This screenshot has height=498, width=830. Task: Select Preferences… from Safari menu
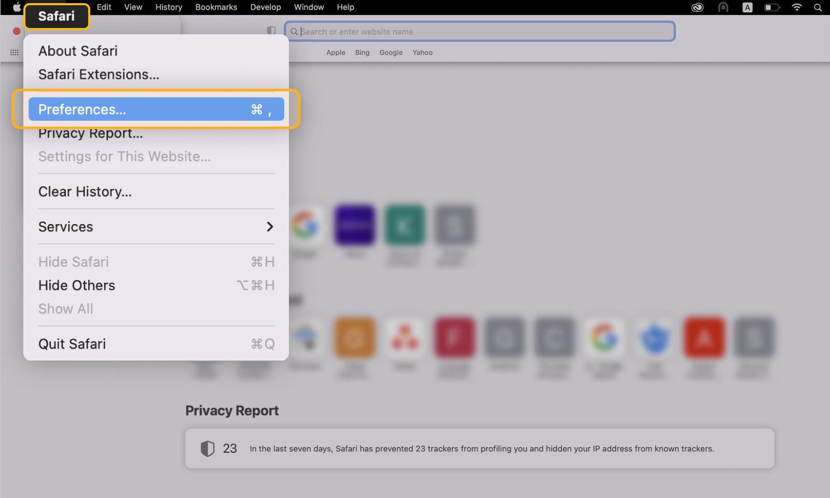(x=156, y=109)
